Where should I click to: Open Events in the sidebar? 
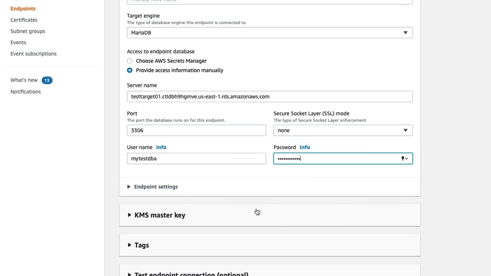tap(18, 43)
